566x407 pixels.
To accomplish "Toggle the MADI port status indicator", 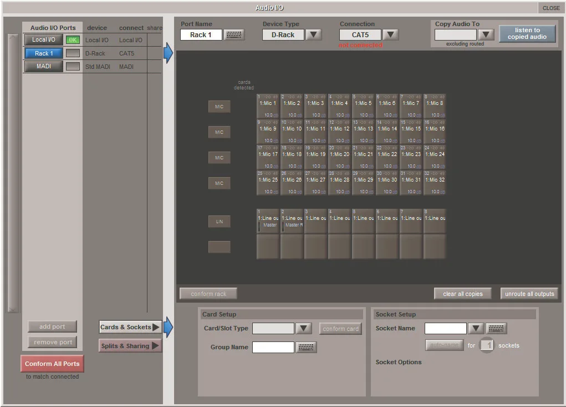I will coord(73,67).
